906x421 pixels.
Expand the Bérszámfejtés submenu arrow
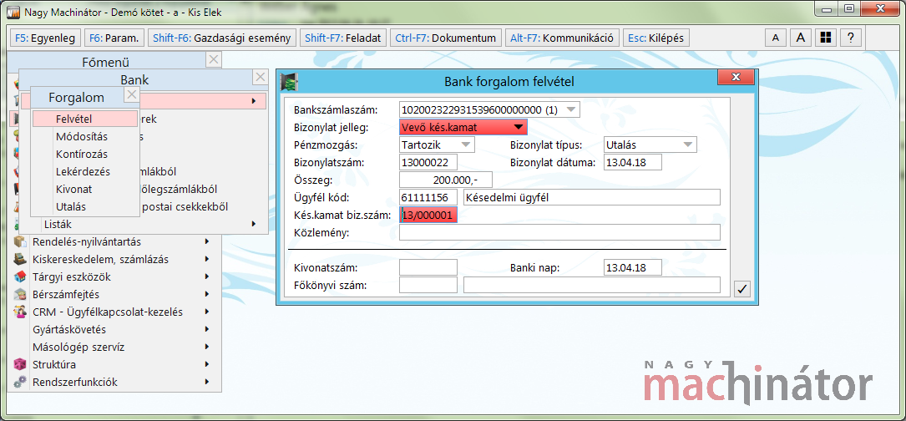[x=207, y=294]
